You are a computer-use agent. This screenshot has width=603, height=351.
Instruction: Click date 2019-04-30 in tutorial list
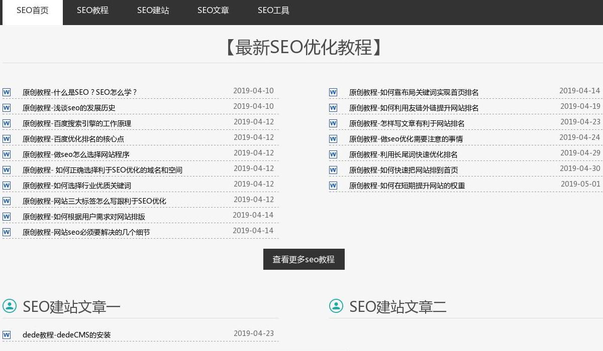580,168
